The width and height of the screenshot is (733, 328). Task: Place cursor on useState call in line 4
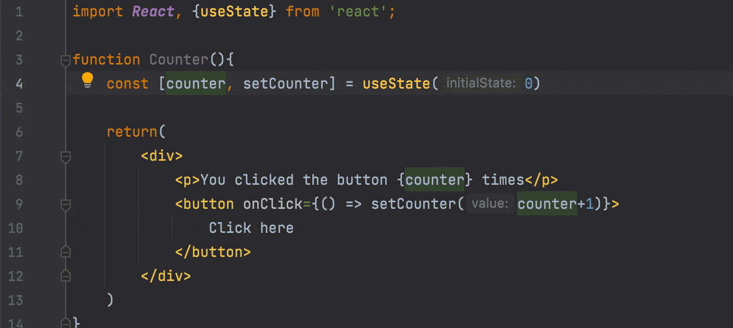(396, 84)
